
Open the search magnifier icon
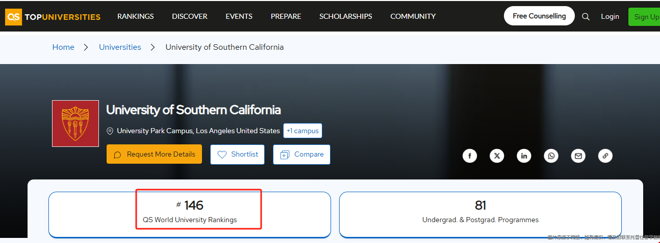coord(586,16)
